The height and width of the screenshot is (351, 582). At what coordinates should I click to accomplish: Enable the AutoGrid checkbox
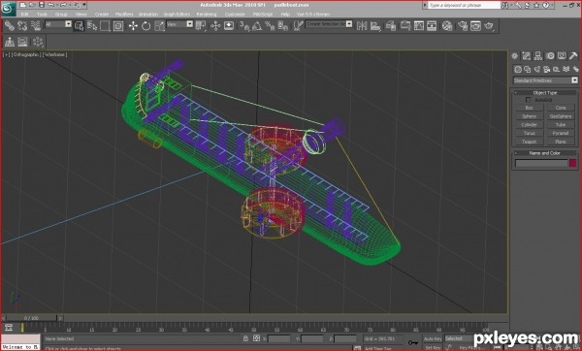point(529,100)
